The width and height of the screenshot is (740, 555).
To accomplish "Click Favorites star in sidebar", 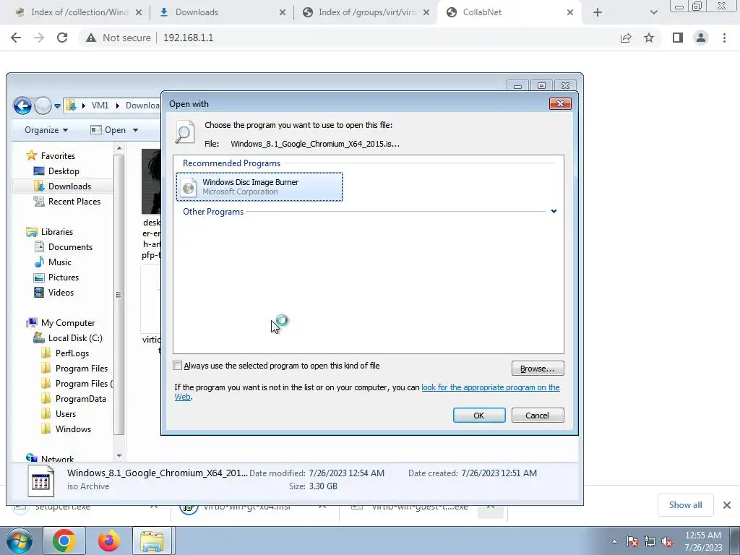I will click(x=32, y=155).
